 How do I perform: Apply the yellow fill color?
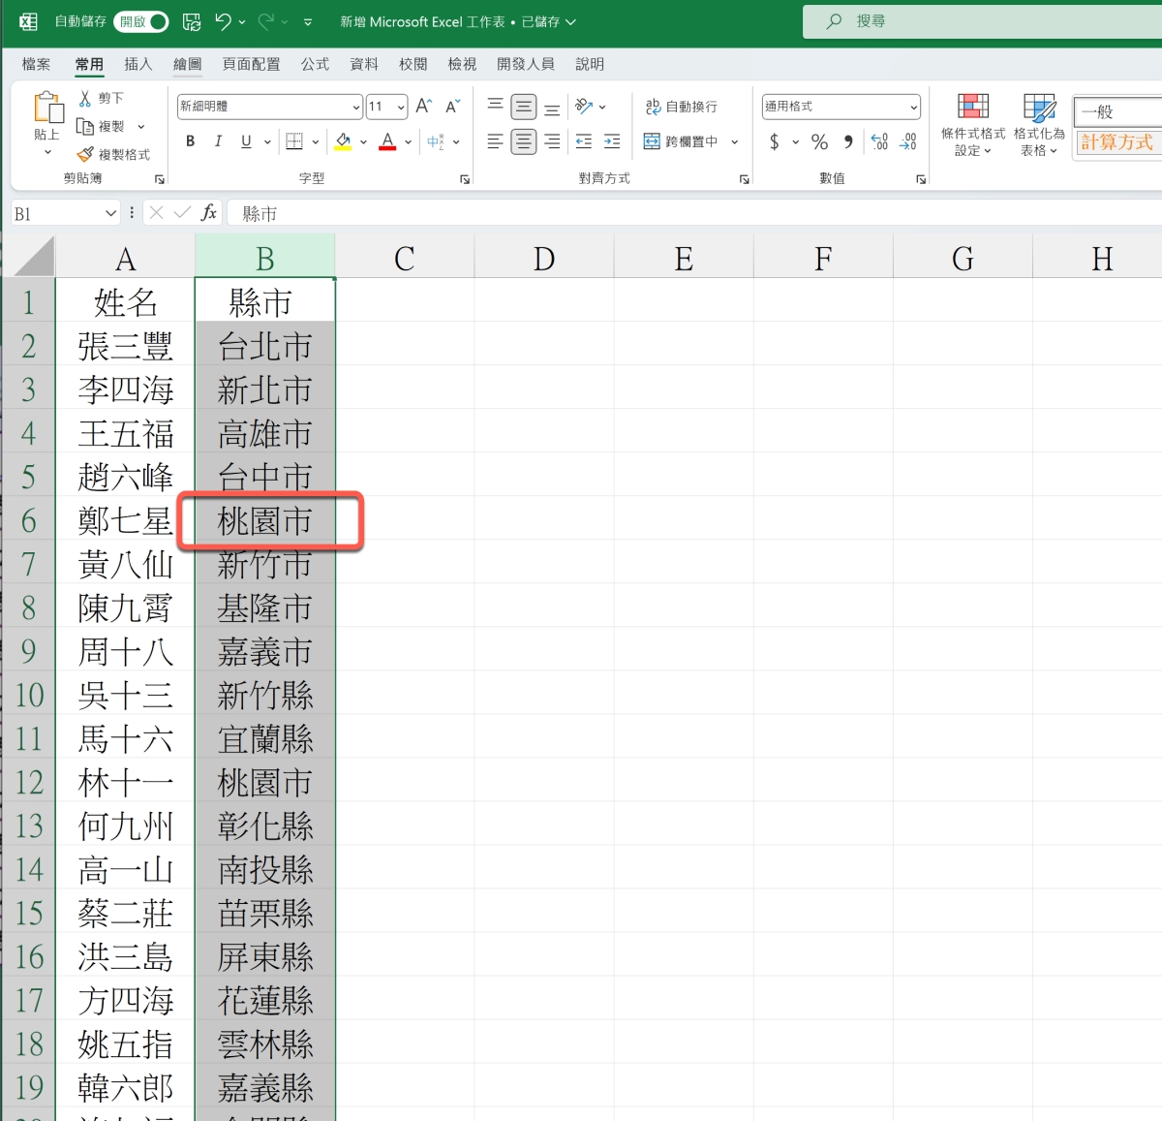[x=343, y=142]
